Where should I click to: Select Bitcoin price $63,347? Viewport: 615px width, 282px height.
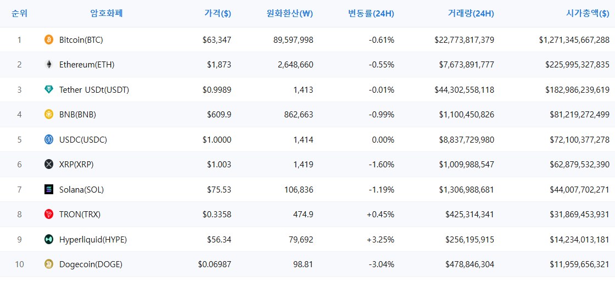point(217,40)
